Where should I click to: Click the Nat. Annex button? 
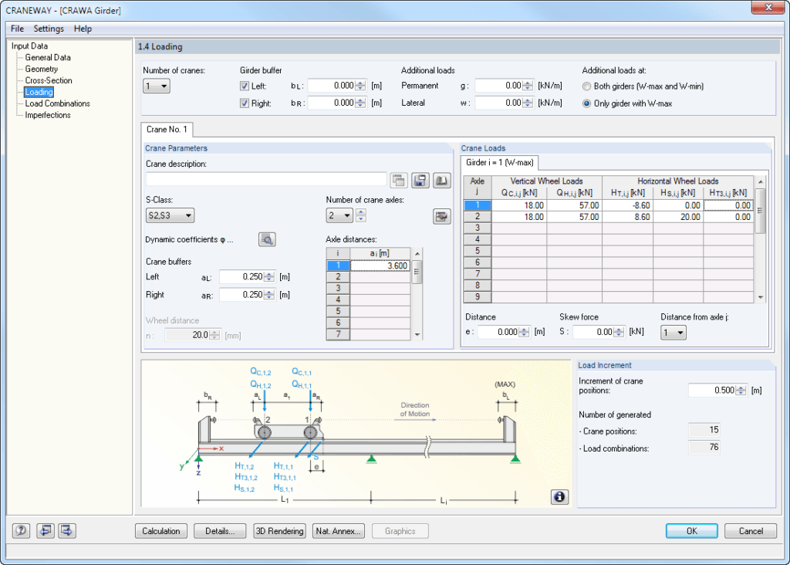[x=338, y=531]
